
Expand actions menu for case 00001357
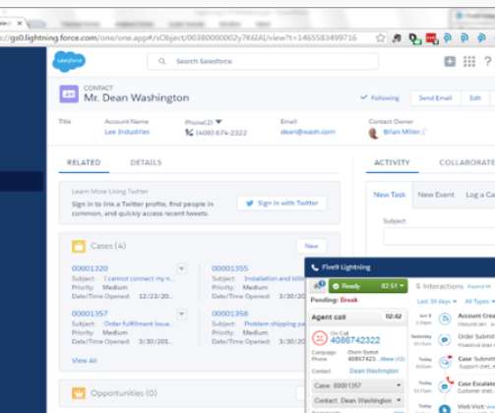tap(181, 314)
